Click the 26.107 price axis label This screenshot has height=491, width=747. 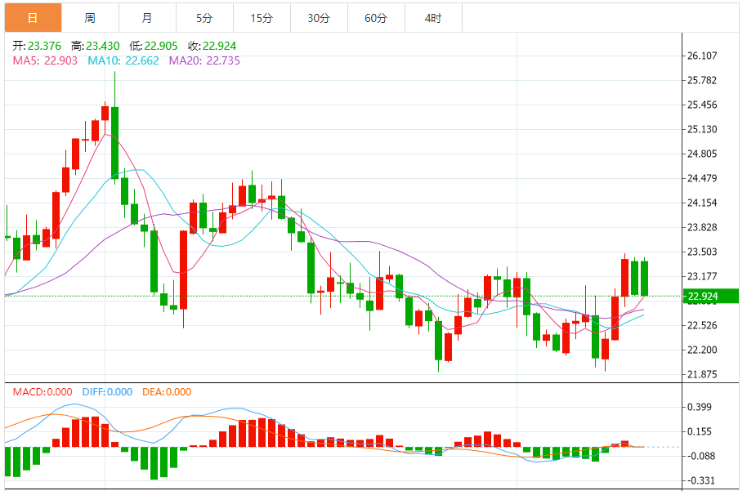pyautogui.click(x=703, y=56)
